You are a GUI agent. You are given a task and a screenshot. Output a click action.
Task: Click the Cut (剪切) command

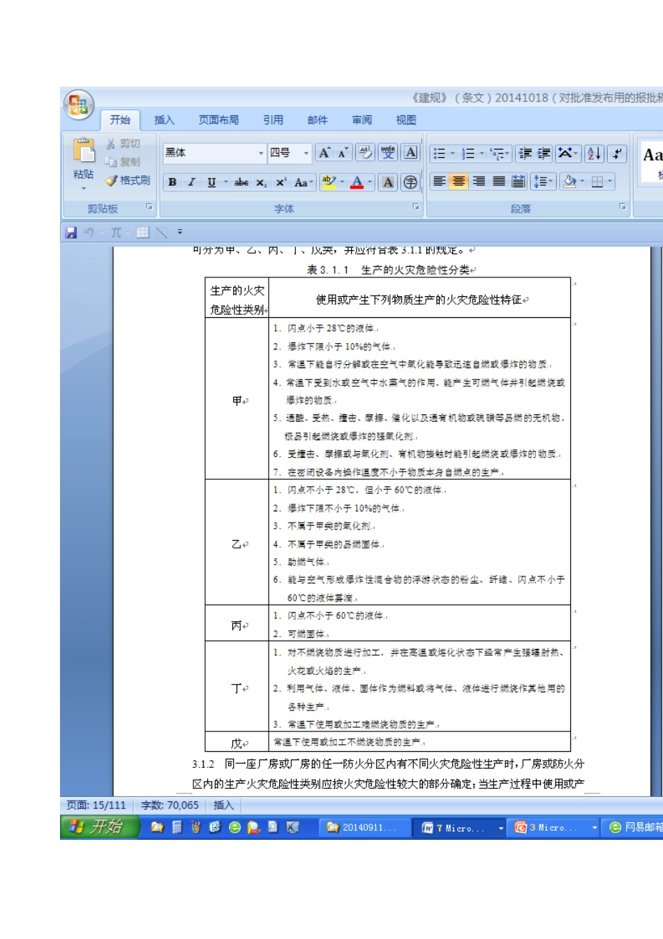(x=123, y=143)
